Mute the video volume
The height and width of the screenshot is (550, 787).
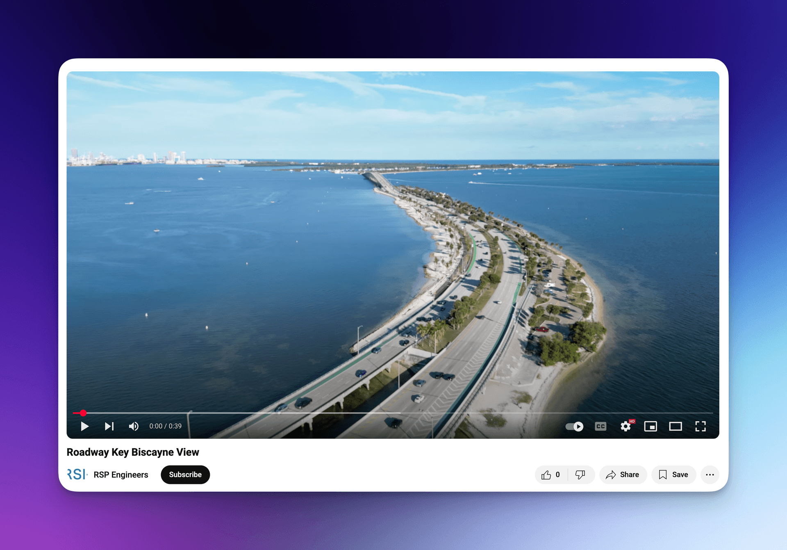[x=134, y=426]
